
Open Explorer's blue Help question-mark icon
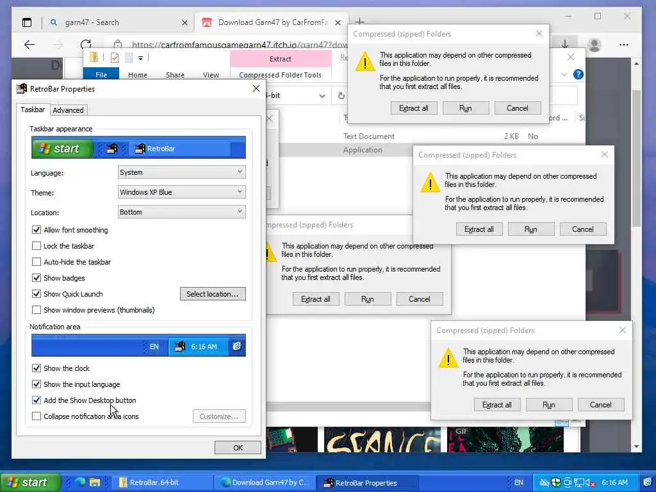(578, 74)
